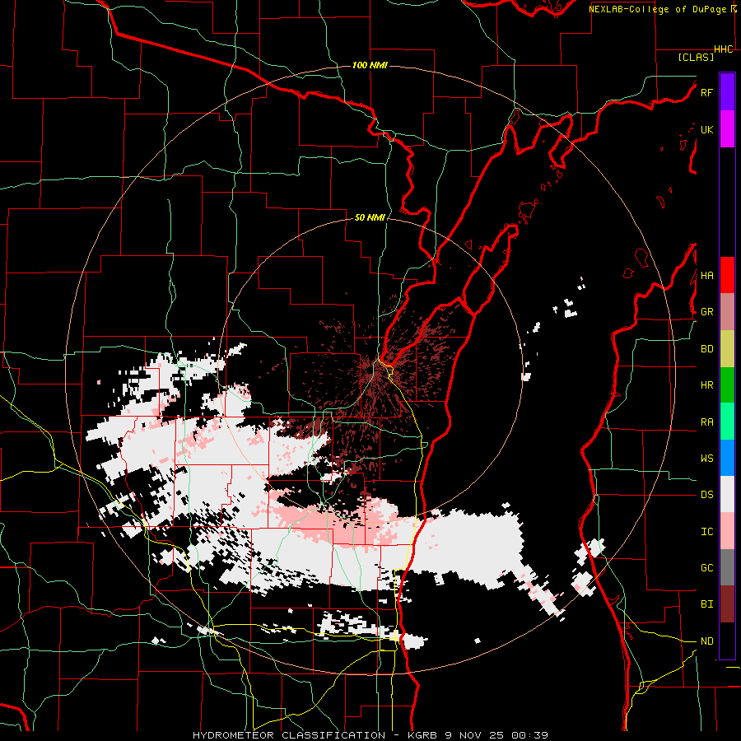741x741 pixels.
Task: Select the GC ground clutter gray swatch
Action: click(x=727, y=567)
